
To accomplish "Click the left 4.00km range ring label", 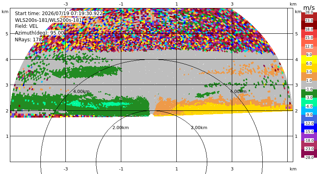I will tap(81, 91).
